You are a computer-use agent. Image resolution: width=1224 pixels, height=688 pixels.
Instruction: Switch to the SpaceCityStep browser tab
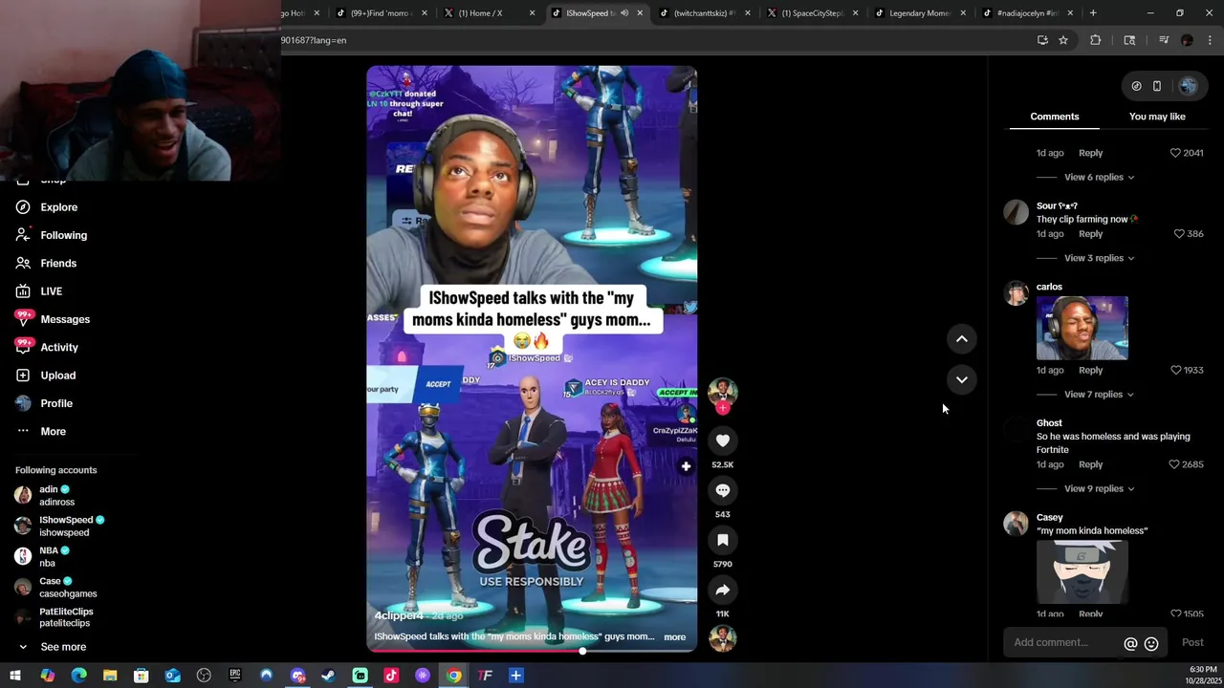[x=812, y=13]
